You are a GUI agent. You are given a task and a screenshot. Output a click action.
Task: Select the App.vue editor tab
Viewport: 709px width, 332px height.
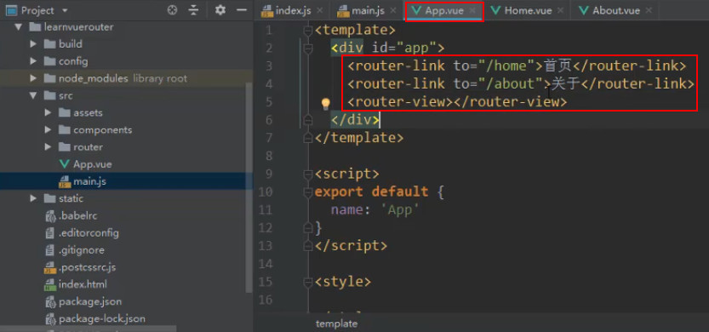pyautogui.click(x=444, y=10)
